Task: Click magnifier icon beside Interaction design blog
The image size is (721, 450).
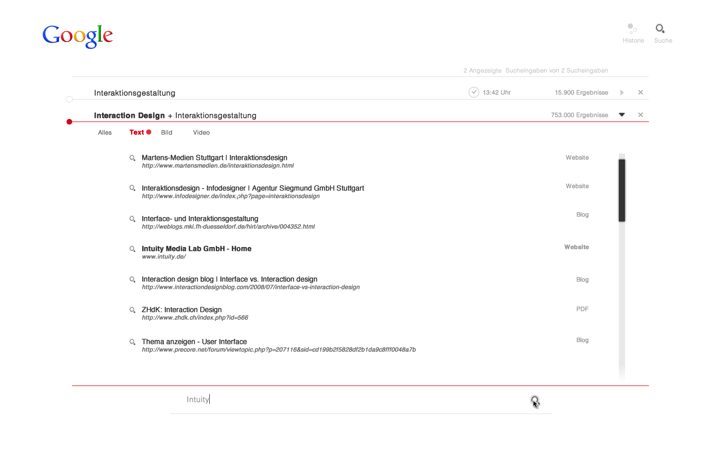Action: coord(132,279)
